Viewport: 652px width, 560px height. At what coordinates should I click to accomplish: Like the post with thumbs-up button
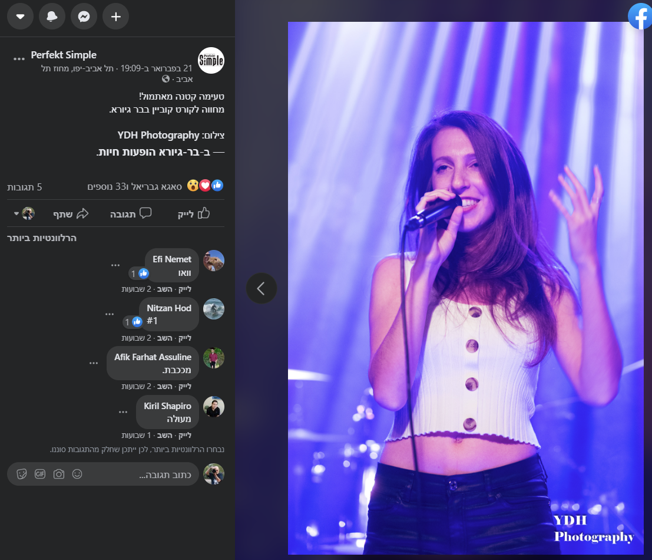pos(193,213)
